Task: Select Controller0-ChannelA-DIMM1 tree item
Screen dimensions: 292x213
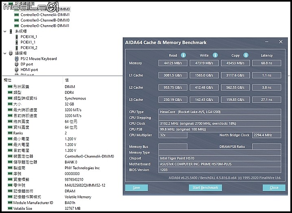Action: point(45,15)
